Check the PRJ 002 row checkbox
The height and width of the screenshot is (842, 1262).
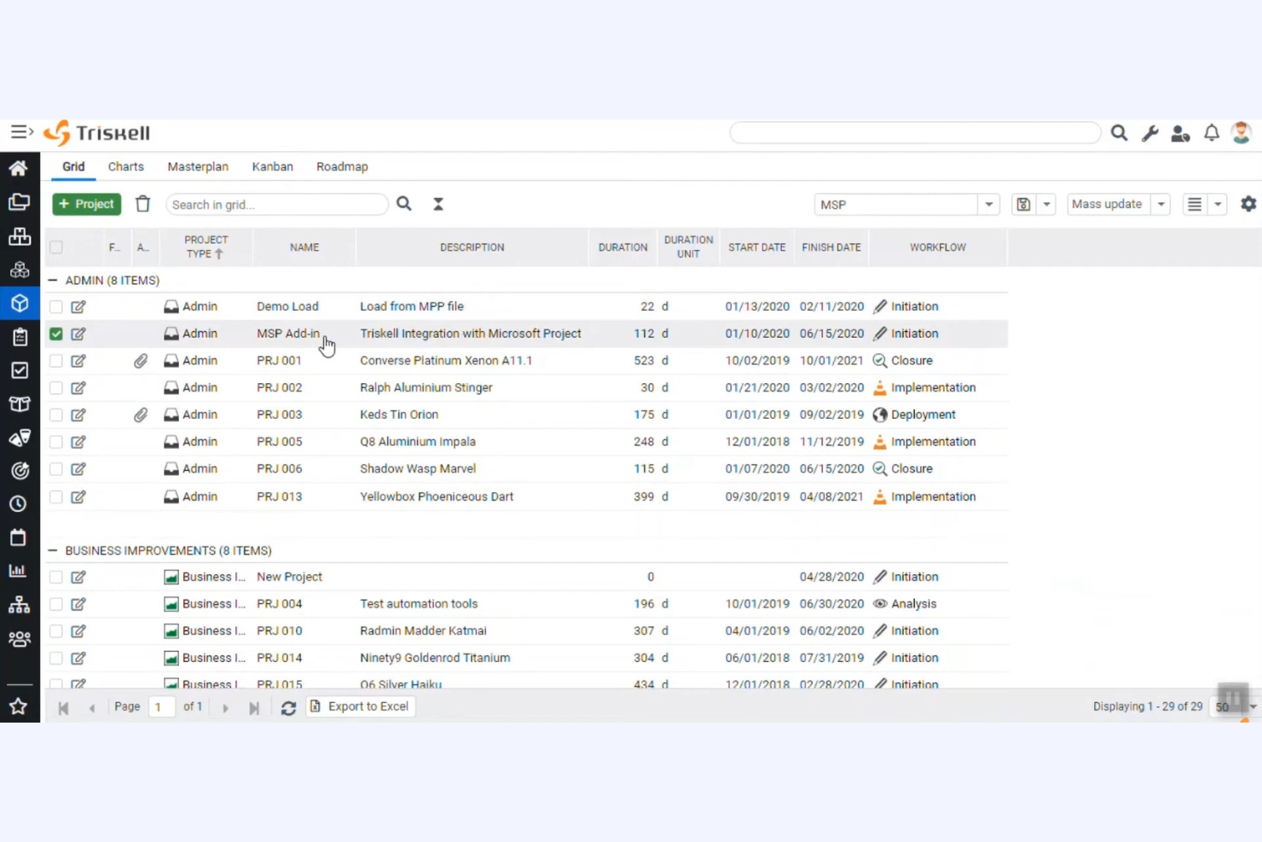(x=56, y=387)
